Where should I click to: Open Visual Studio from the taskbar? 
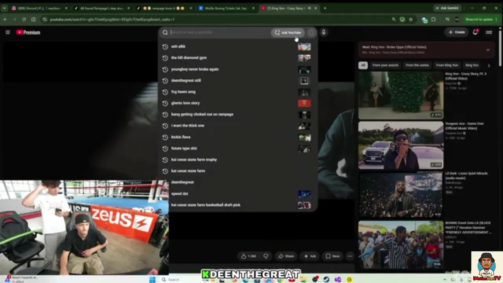click(x=338, y=279)
